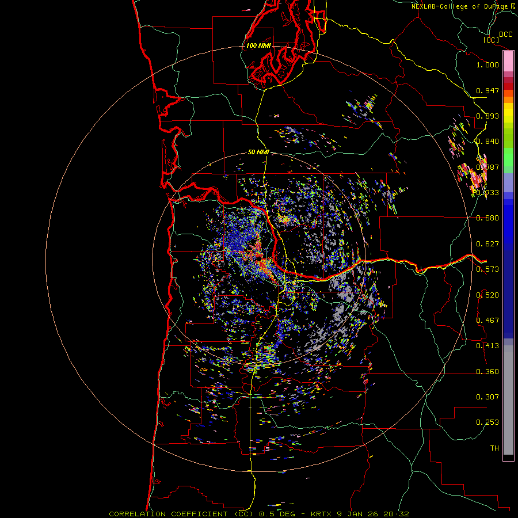Image resolution: width=518 pixels, height=518 pixels.
Task: Click the 100 NMI range ring label
Action: coord(258,45)
